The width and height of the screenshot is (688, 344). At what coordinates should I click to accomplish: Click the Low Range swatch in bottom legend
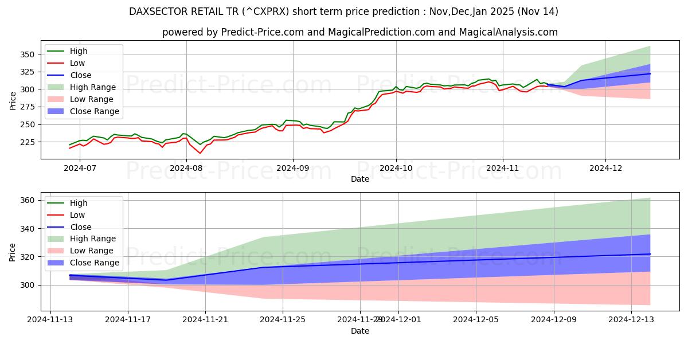coord(56,251)
